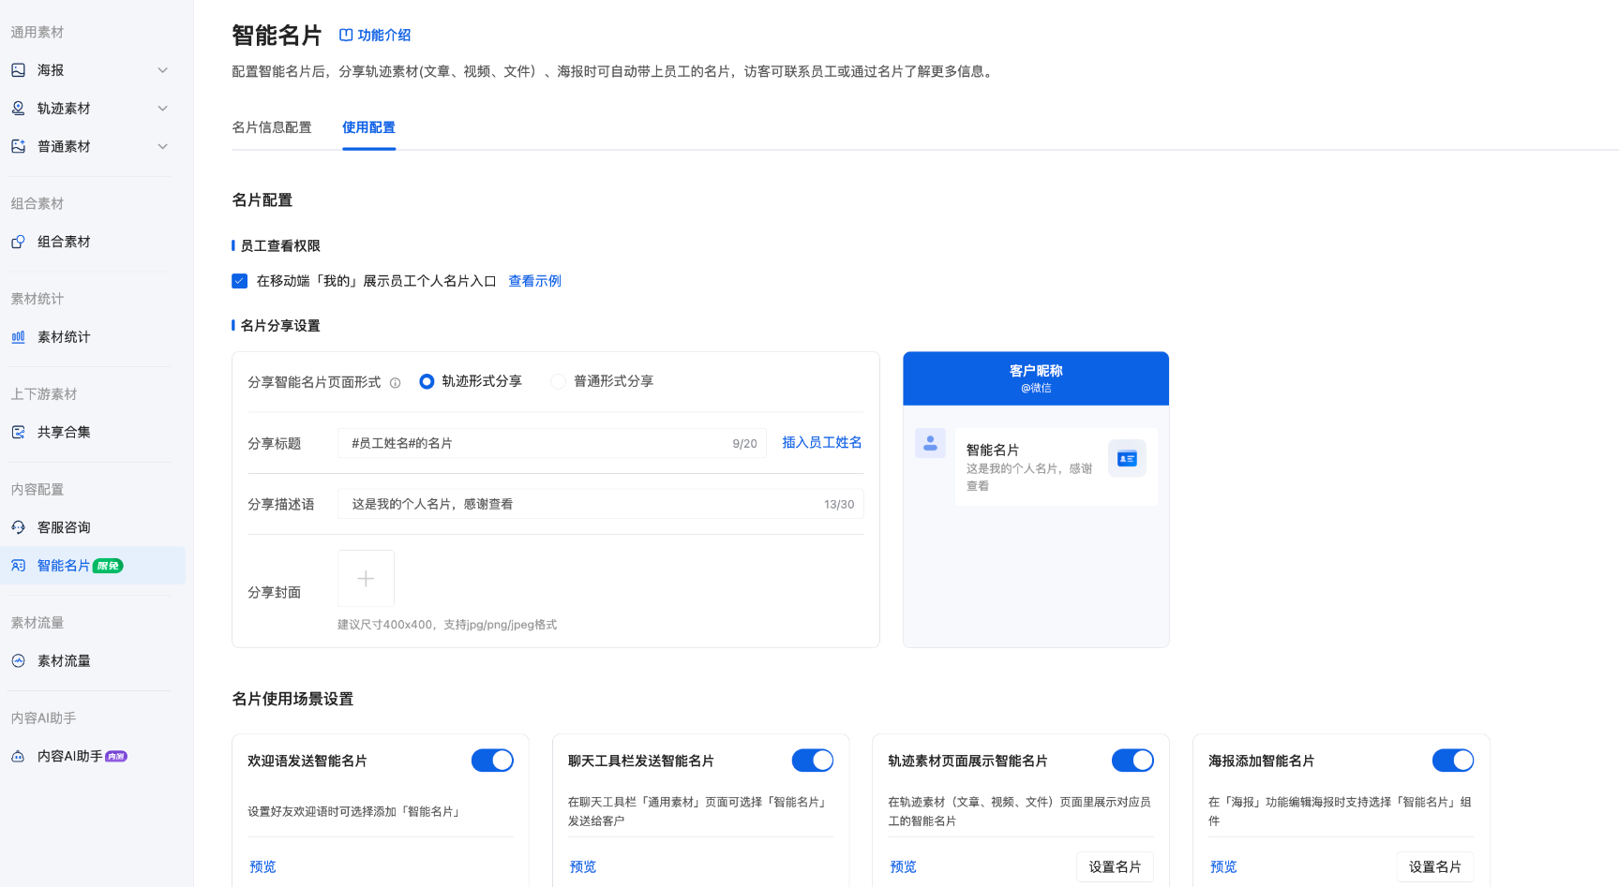This screenshot has width=1619, height=887.
Task: Focus the 分享描述语 input field
Action: click(x=601, y=504)
